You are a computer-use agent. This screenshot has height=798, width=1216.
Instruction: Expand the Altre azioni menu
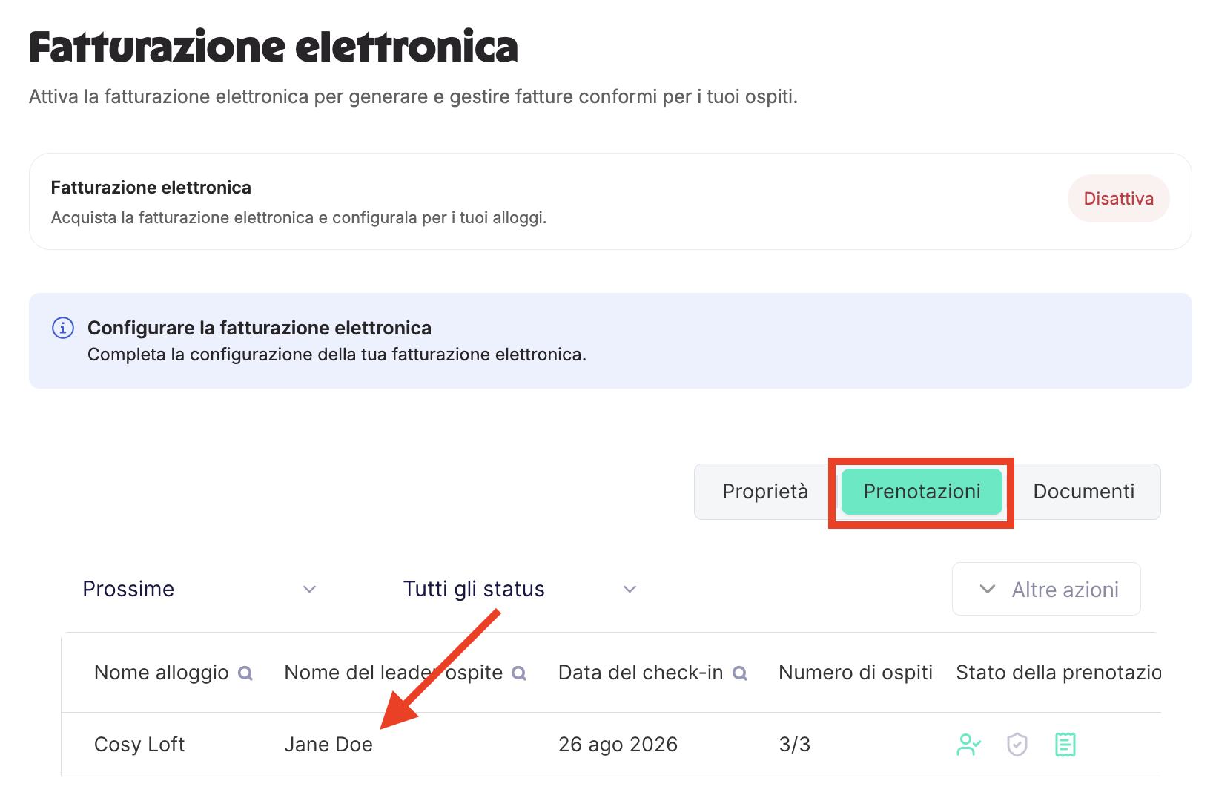(1046, 590)
